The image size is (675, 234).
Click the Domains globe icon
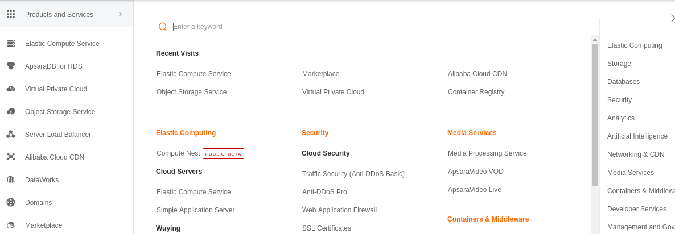coord(11,203)
